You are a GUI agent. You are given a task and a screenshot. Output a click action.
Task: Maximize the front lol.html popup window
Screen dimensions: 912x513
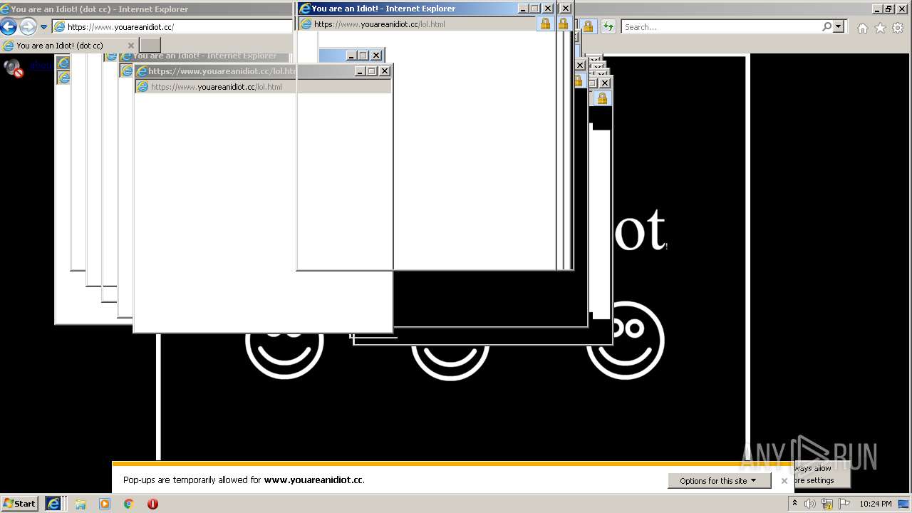pos(371,71)
